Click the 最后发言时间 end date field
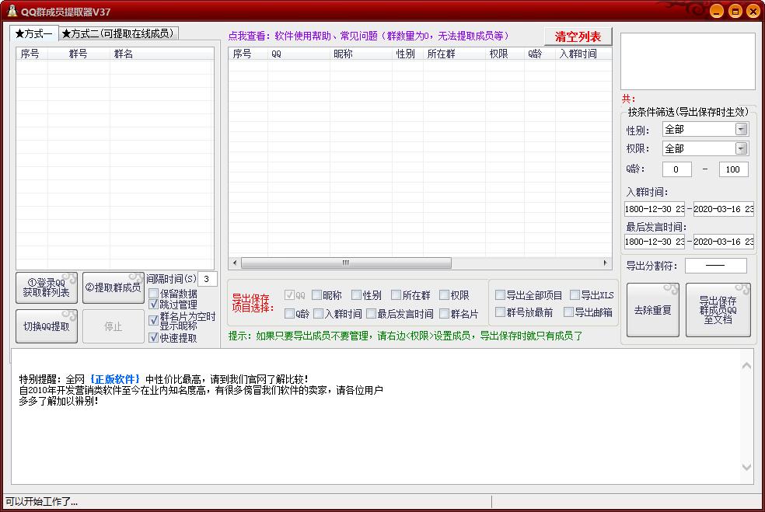This screenshot has height=512, width=765. 724,242
